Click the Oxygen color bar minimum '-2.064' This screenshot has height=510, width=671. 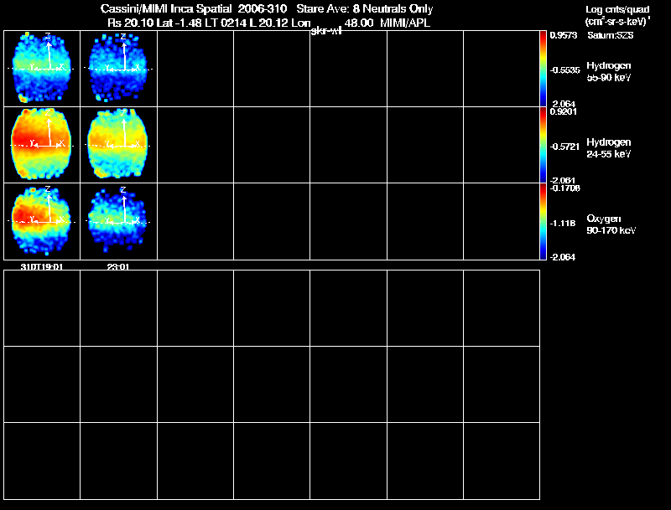click(563, 257)
